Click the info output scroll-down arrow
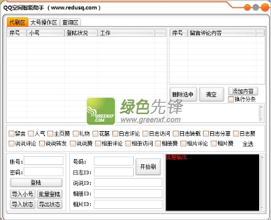Viewport: 271px width, 220px height. tap(262, 208)
